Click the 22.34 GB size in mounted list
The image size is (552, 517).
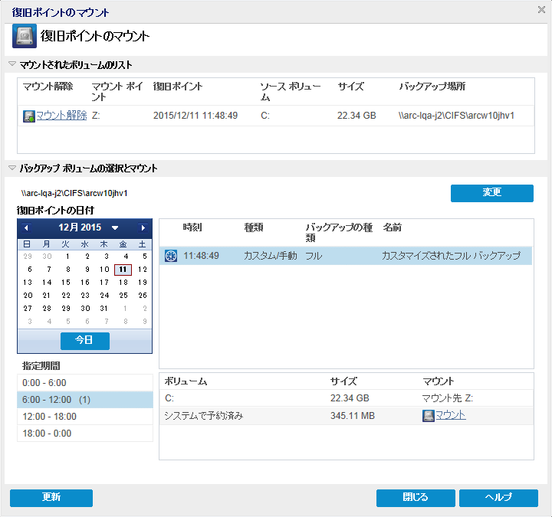click(356, 116)
